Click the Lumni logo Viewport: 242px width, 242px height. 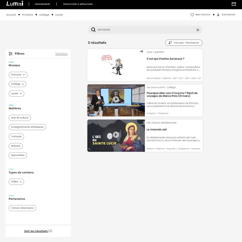(15, 3)
